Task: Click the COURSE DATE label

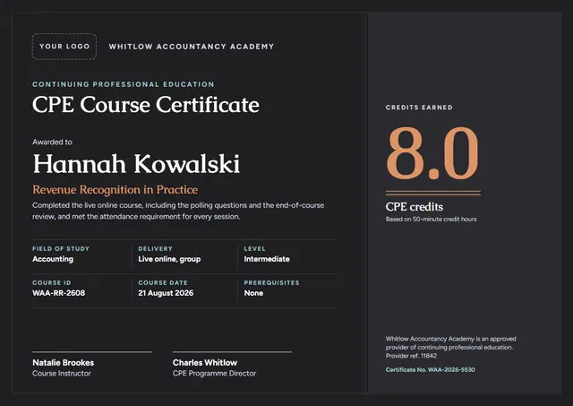Action: click(163, 282)
